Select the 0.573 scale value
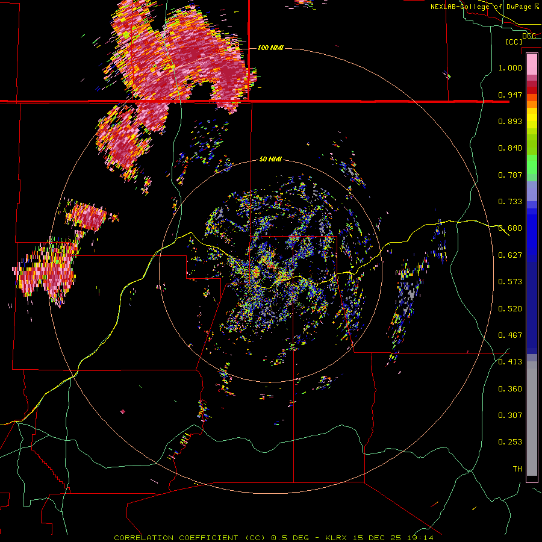 (510, 282)
